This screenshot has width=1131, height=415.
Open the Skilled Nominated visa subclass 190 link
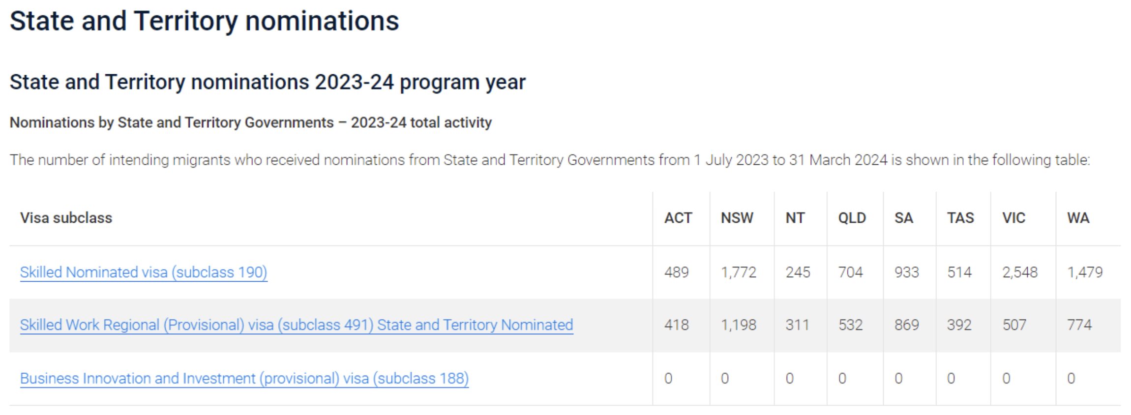(x=144, y=272)
